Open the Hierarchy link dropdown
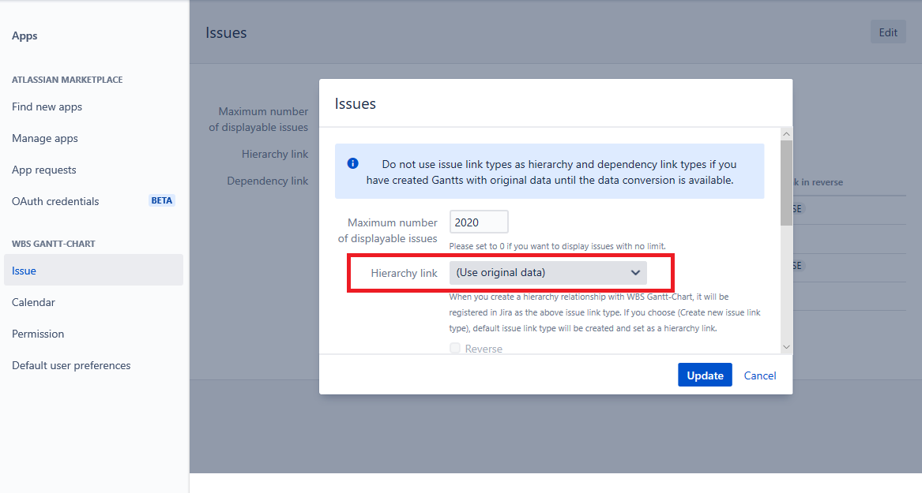 [548, 273]
